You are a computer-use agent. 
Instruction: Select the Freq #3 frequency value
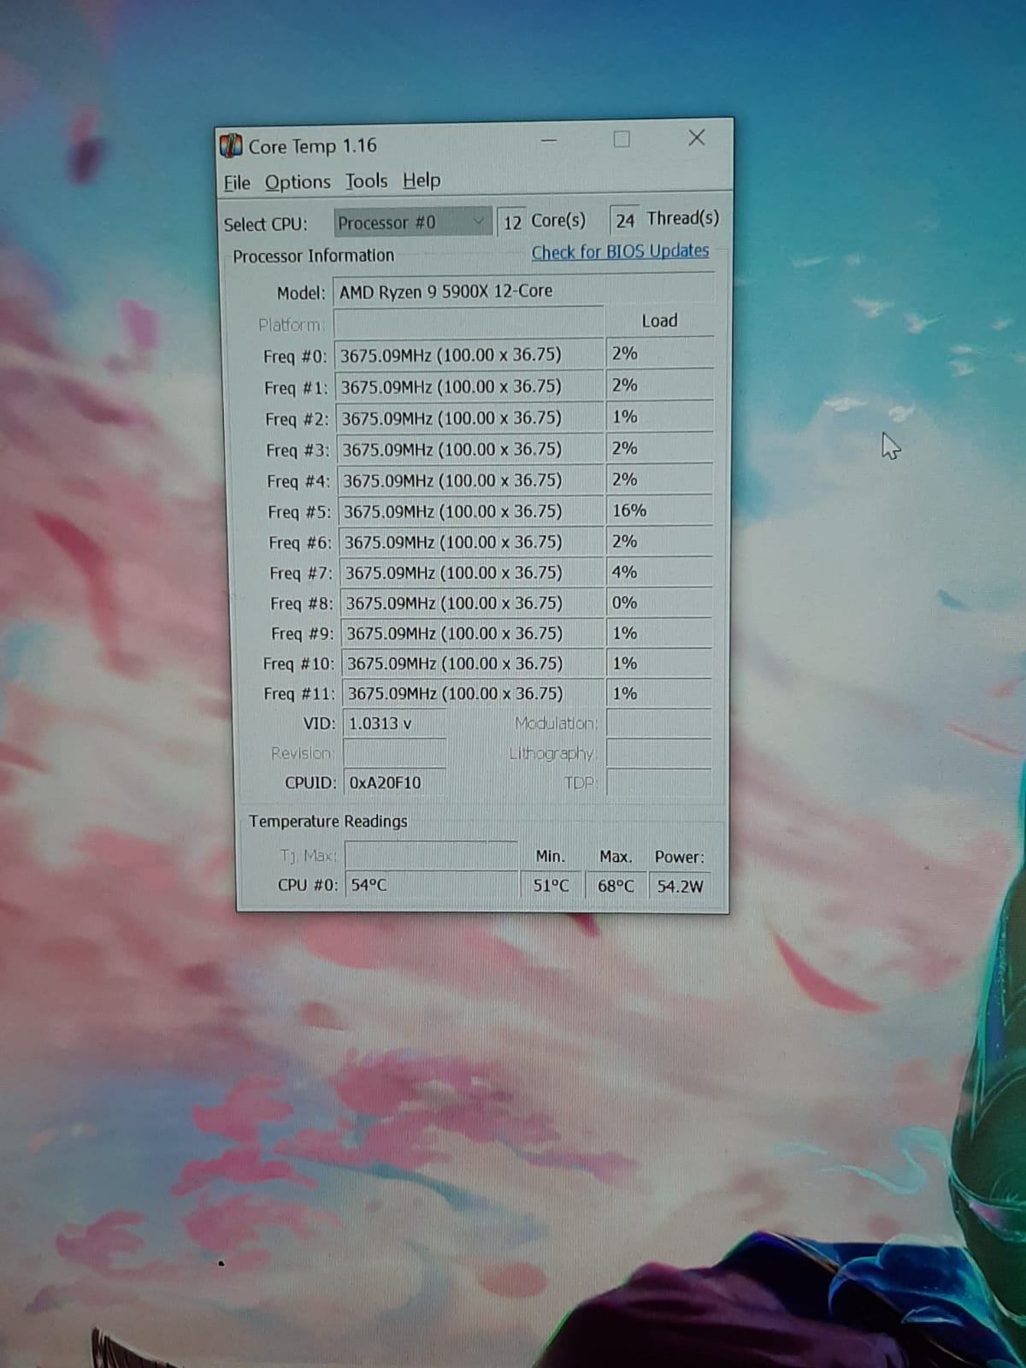(x=469, y=449)
